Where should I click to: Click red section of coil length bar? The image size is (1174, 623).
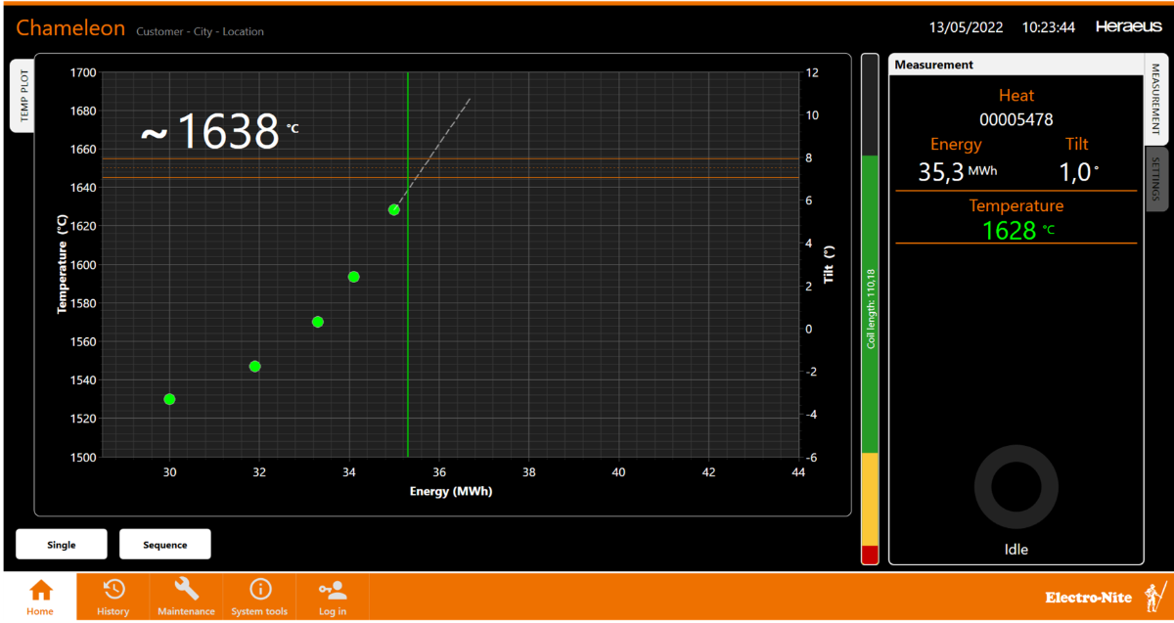point(870,555)
